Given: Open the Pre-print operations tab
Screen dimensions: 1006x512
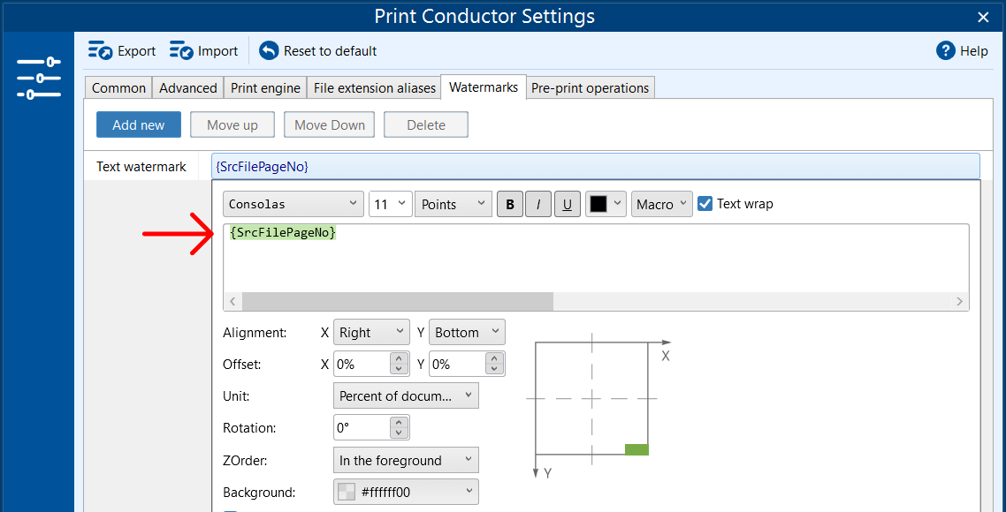Looking at the screenshot, I should [590, 87].
